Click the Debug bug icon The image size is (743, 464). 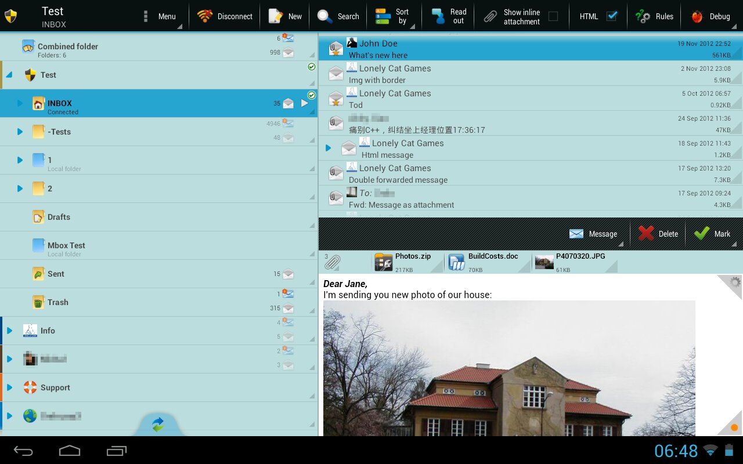point(697,16)
